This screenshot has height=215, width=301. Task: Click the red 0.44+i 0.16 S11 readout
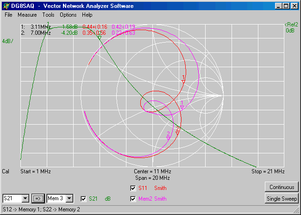(95, 27)
